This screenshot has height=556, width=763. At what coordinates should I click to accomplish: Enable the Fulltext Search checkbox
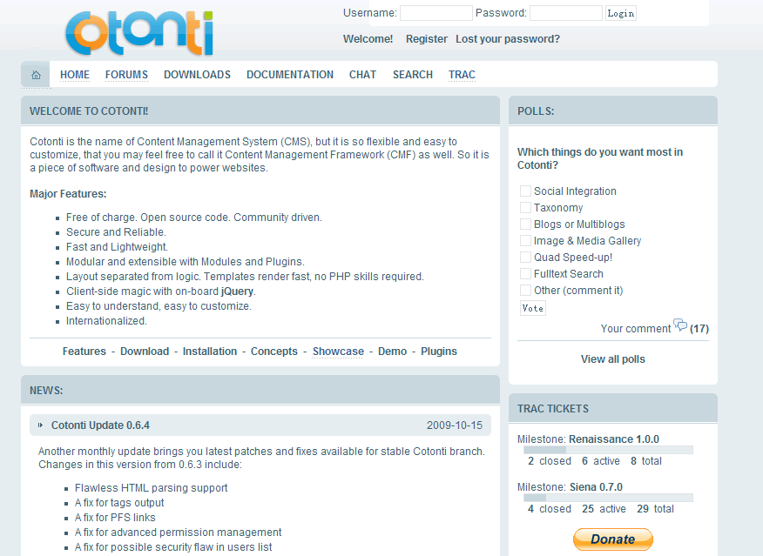click(525, 274)
